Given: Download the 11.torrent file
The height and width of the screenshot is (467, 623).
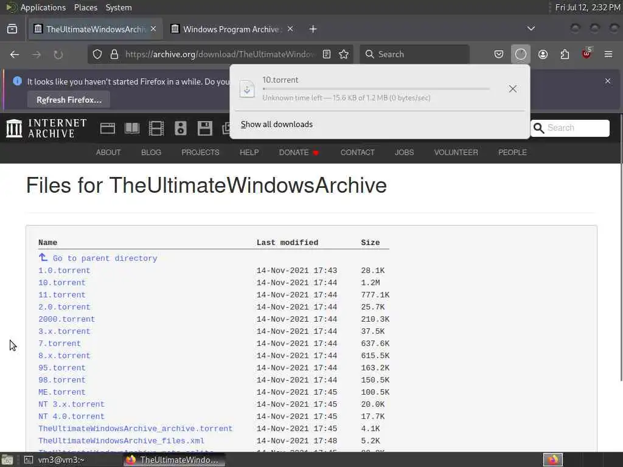Looking at the screenshot, I should click(61, 295).
